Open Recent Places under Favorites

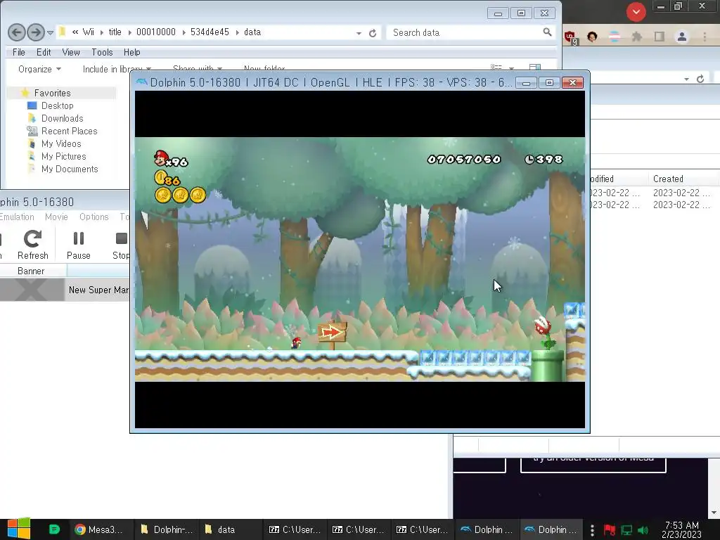pyautogui.click(x=70, y=131)
